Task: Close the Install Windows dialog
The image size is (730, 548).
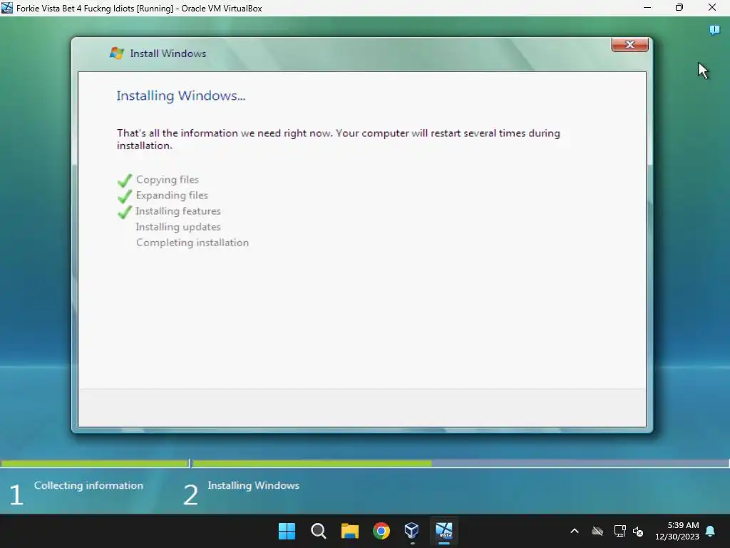Action: [629, 45]
